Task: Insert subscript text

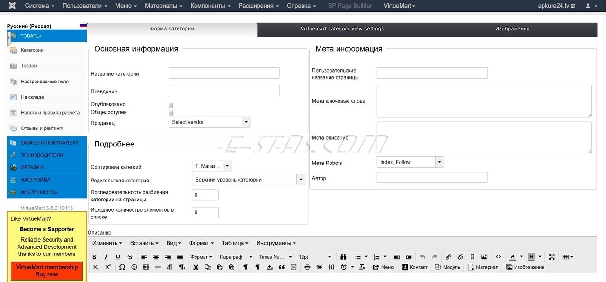Action: (96, 267)
